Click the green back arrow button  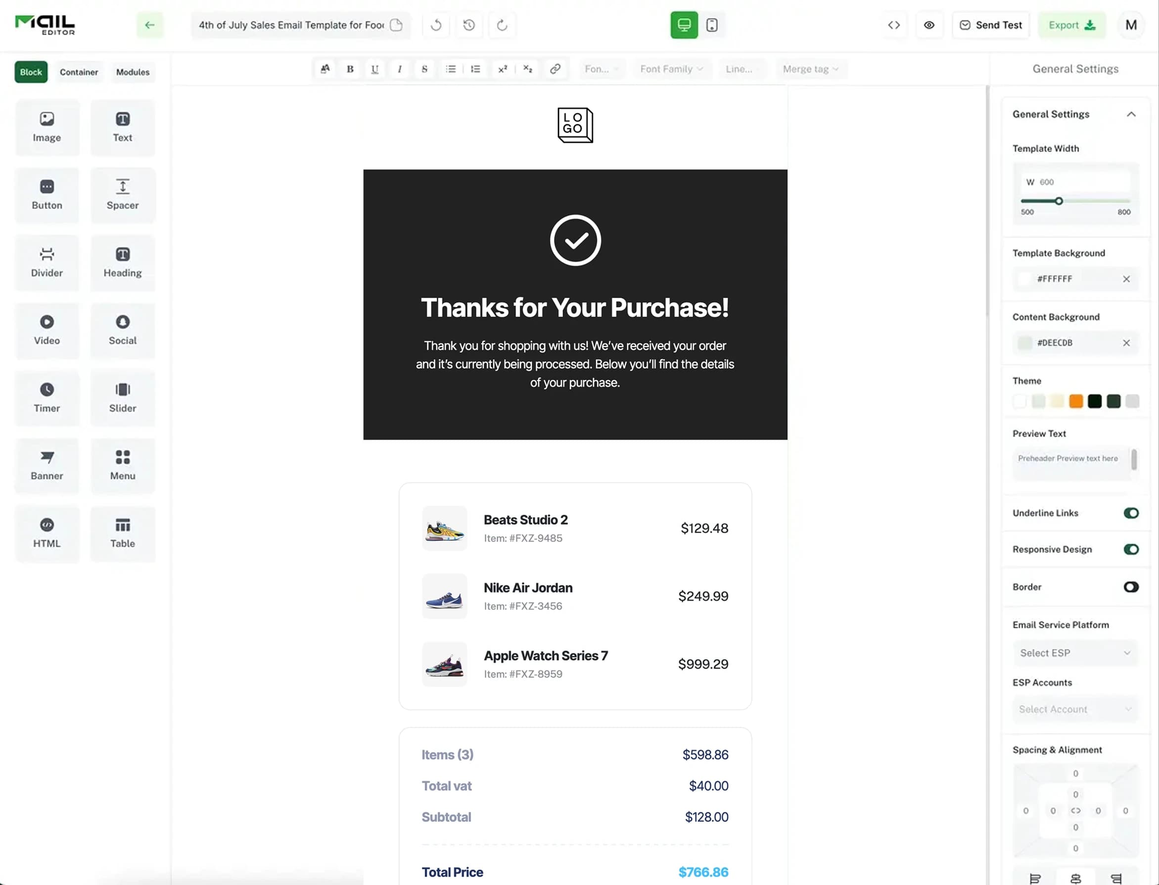[x=150, y=25]
